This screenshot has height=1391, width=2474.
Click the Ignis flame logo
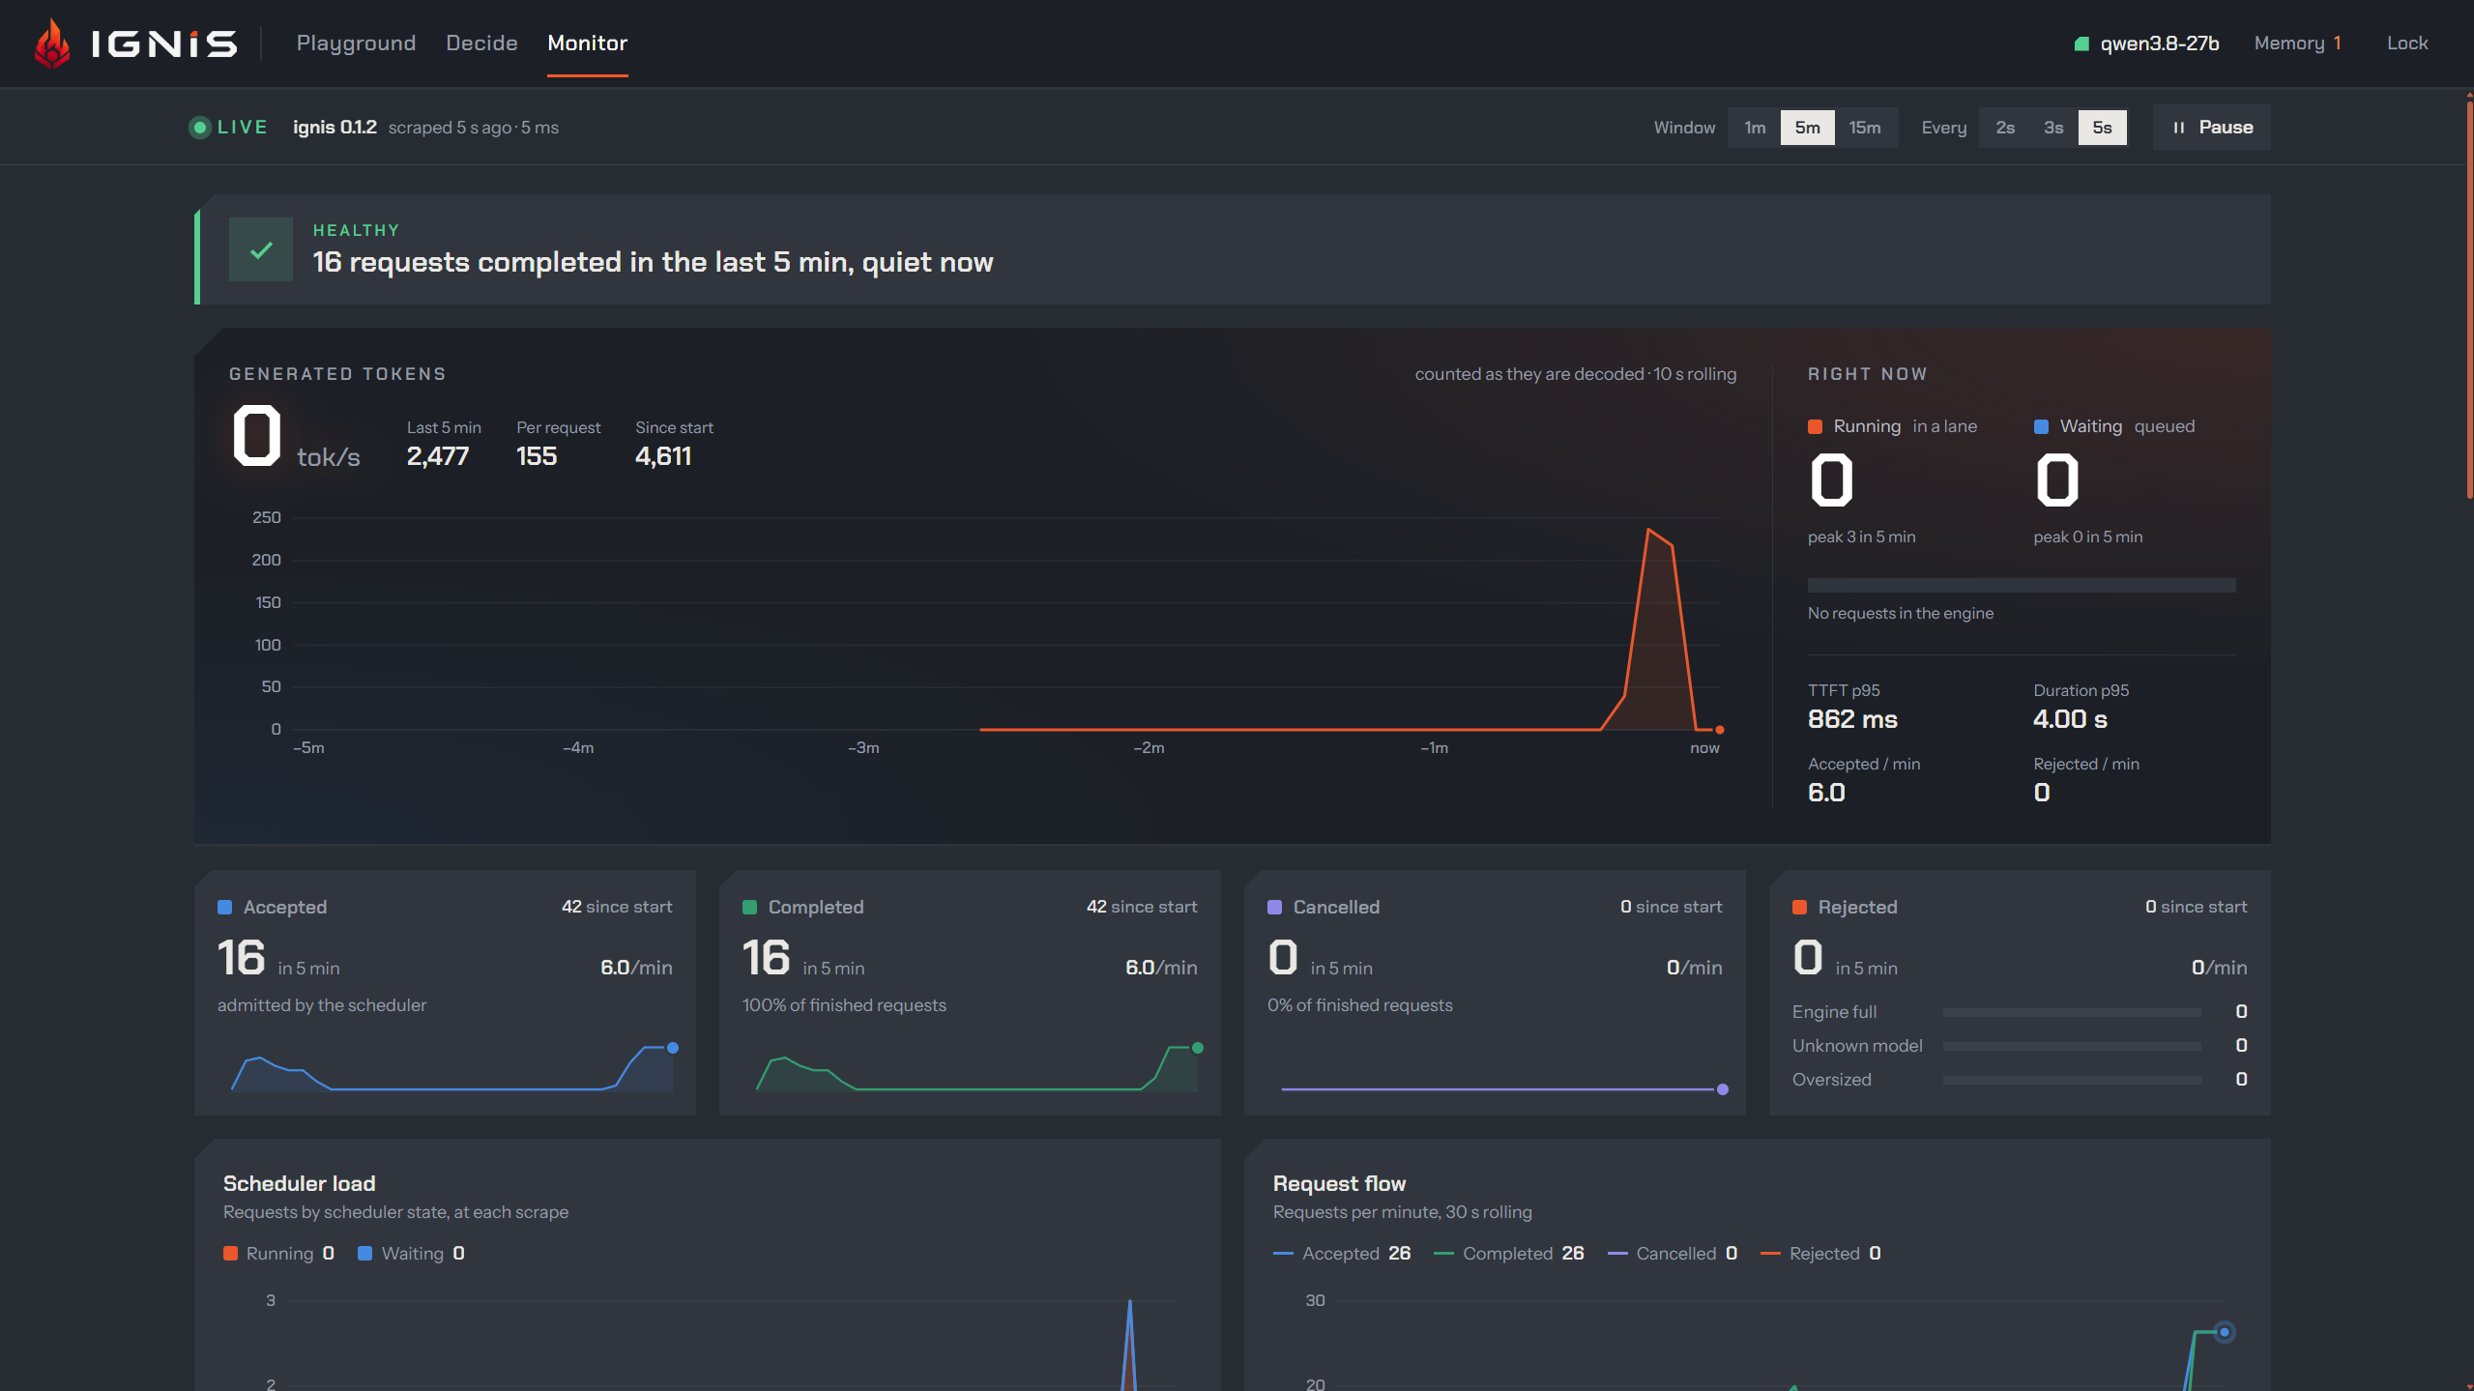point(52,43)
